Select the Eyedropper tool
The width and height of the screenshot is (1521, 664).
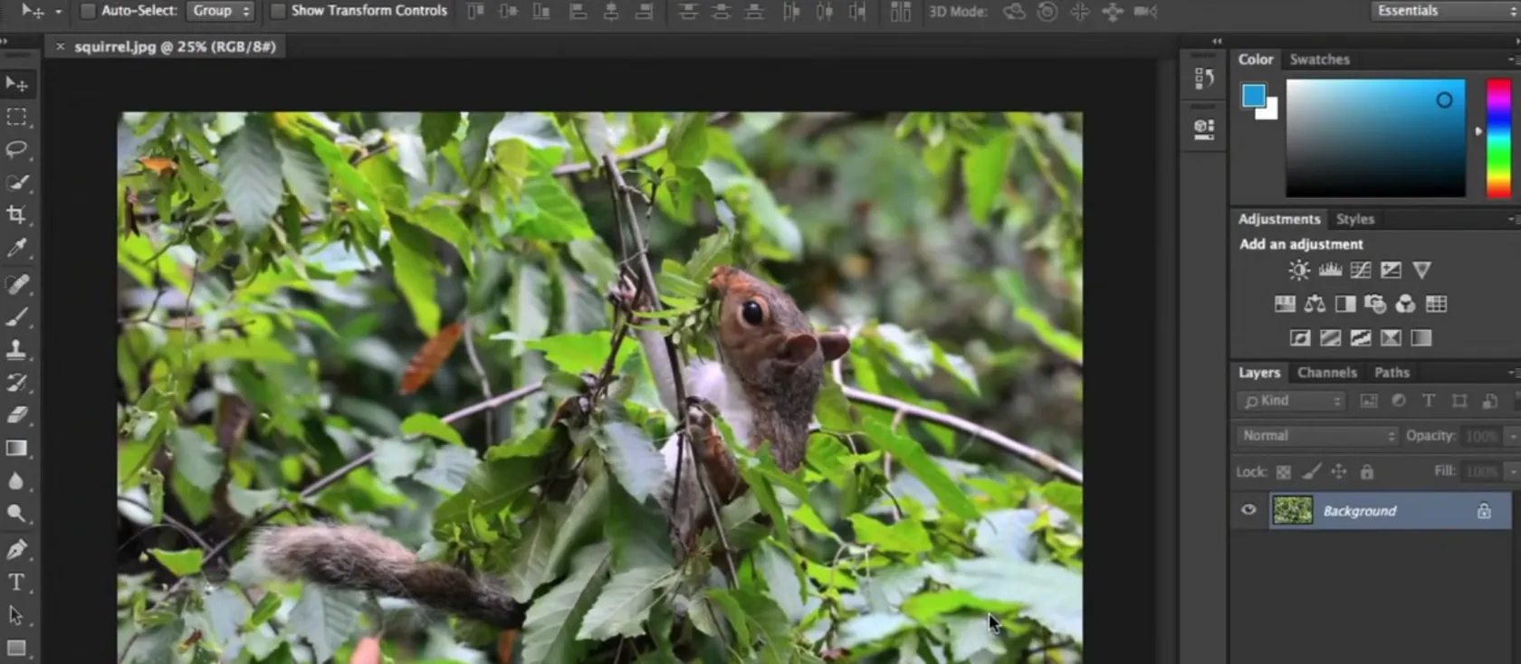(16, 248)
